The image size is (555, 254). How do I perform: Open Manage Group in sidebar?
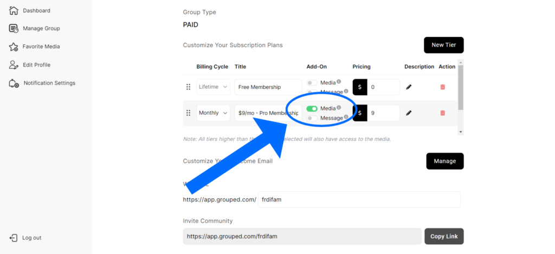click(41, 28)
